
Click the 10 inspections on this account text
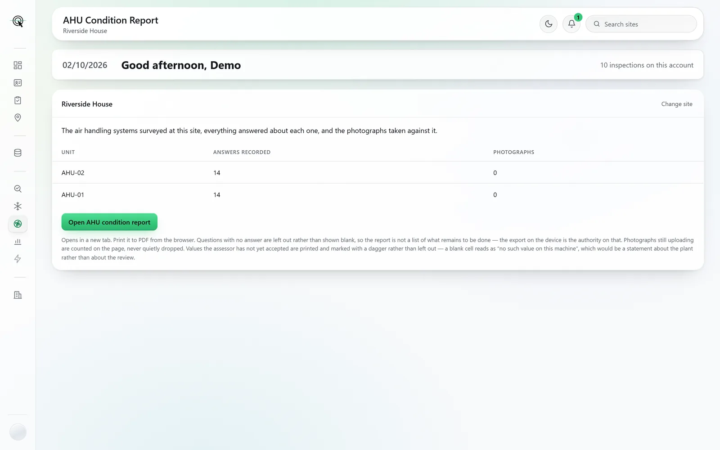point(647,65)
